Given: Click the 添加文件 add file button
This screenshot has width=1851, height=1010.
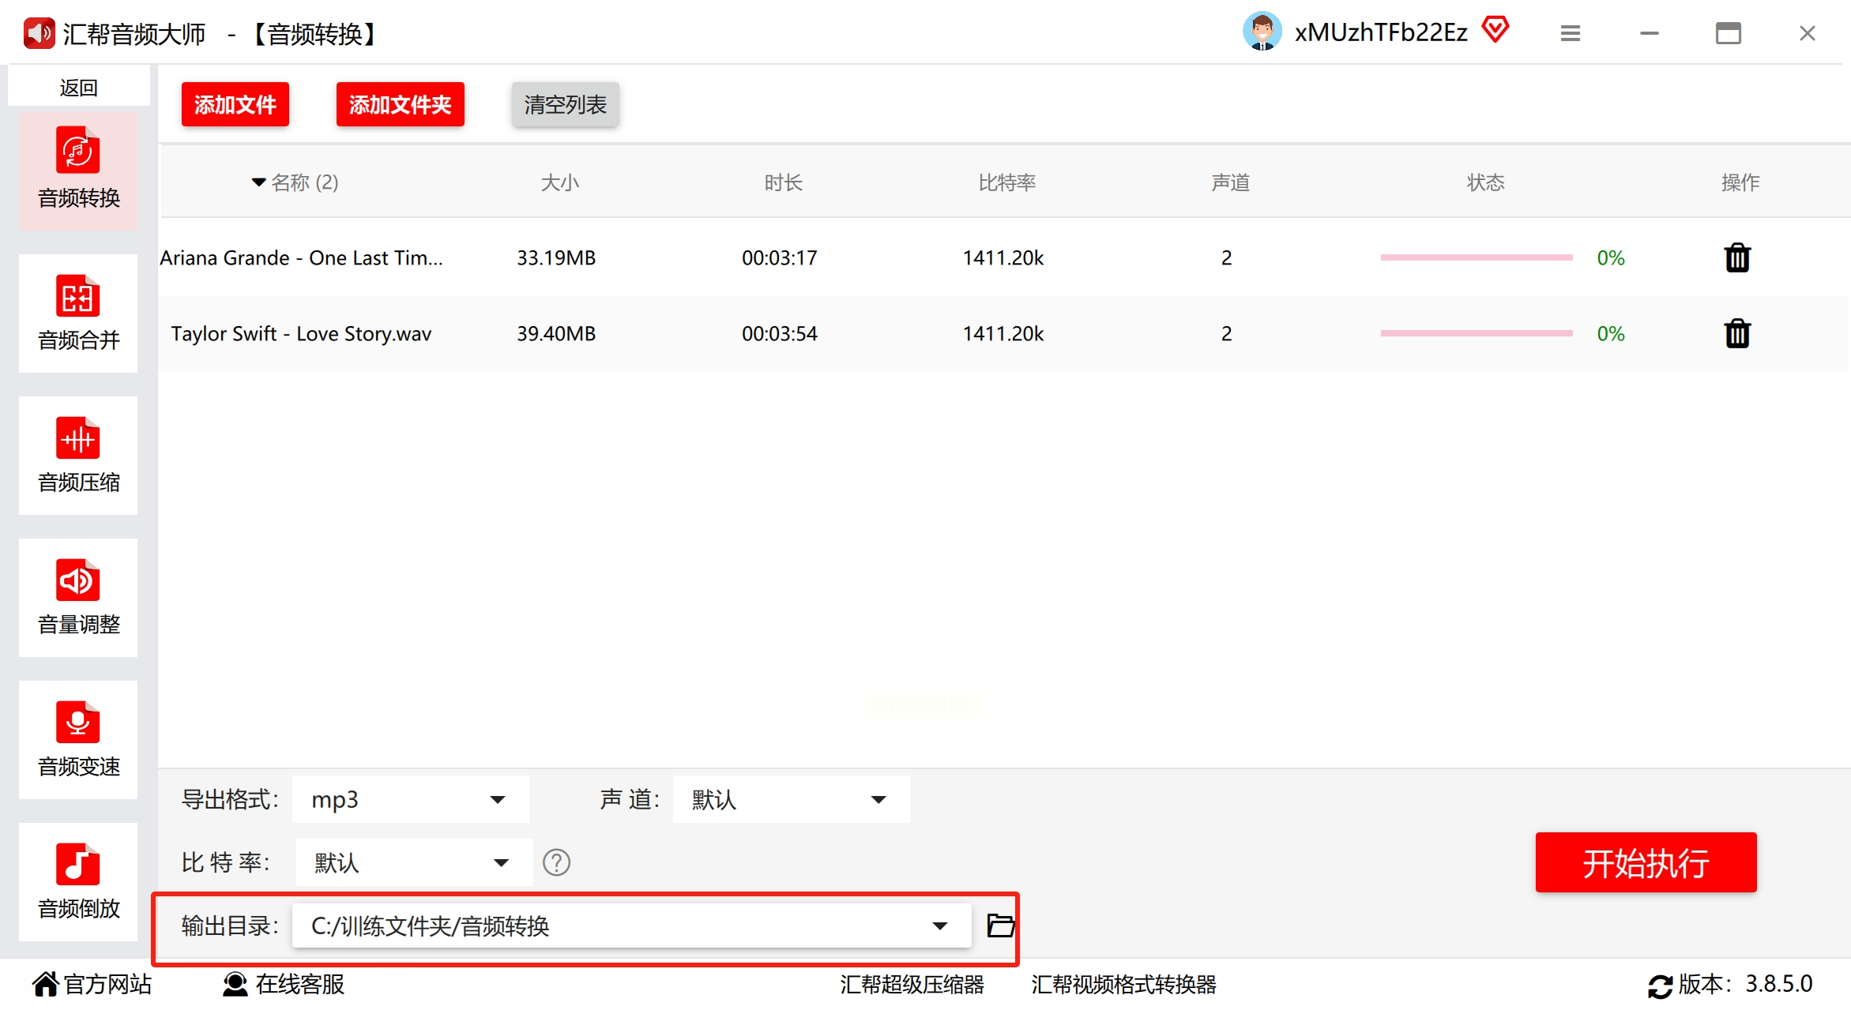Looking at the screenshot, I should click(x=235, y=104).
